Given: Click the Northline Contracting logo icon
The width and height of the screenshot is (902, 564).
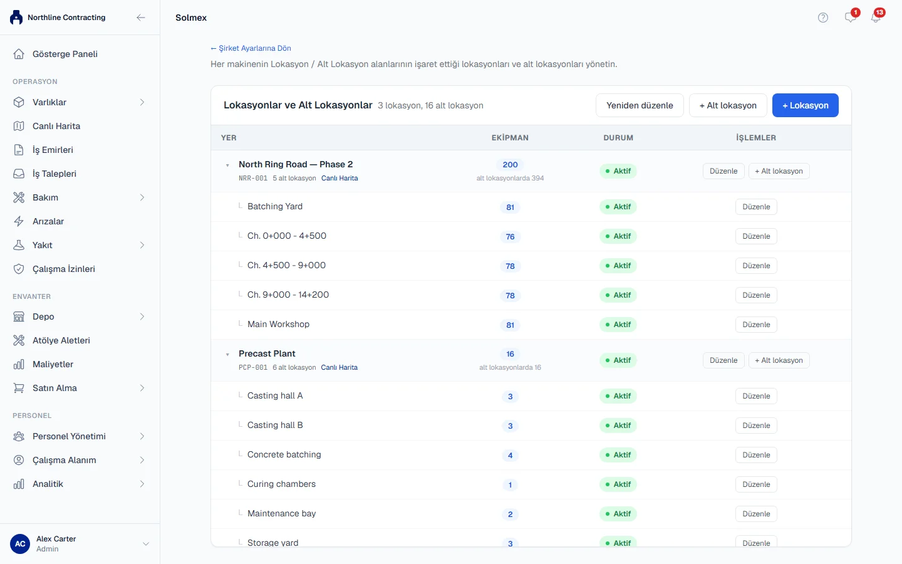Looking at the screenshot, I should point(16,18).
